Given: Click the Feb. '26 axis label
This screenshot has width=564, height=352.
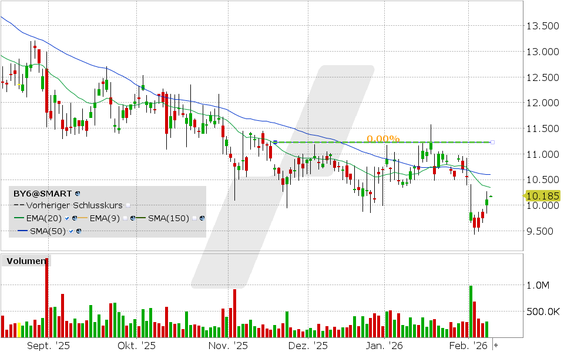Looking at the screenshot, I should point(468,346).
